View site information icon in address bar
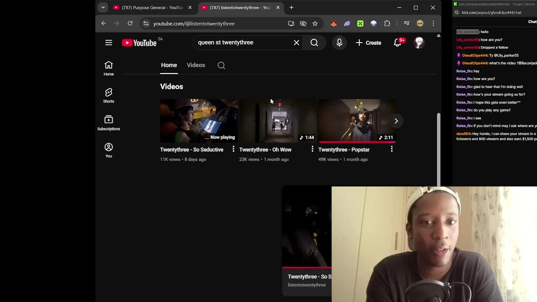This screenshot has width=537, height=302. tap(145, 23)
